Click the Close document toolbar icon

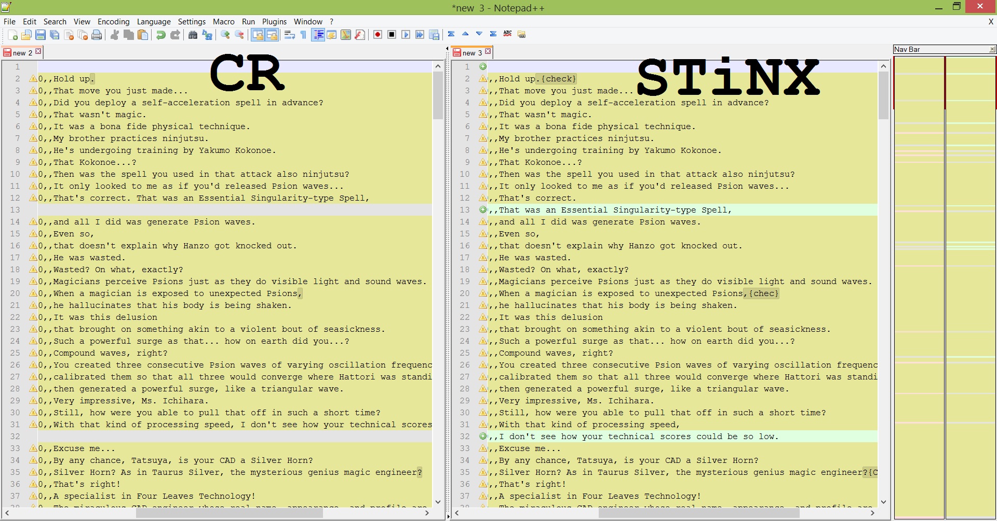69,35
